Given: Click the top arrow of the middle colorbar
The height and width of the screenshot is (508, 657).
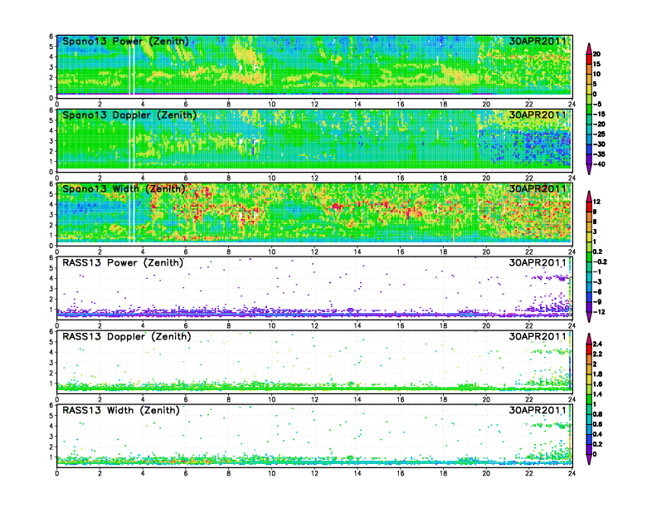Looking at the screenshot, I should pos(589,196).
